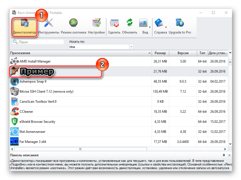
Task: Sort by Дата установки column header
Action: [218, 53]
